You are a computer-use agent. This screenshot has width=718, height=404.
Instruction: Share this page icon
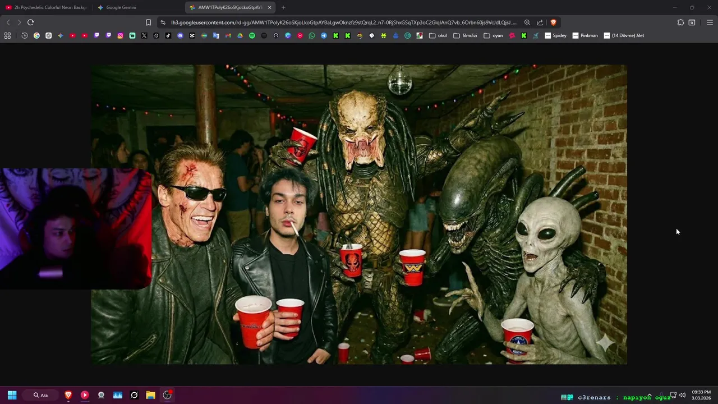[x=540, y=22]
